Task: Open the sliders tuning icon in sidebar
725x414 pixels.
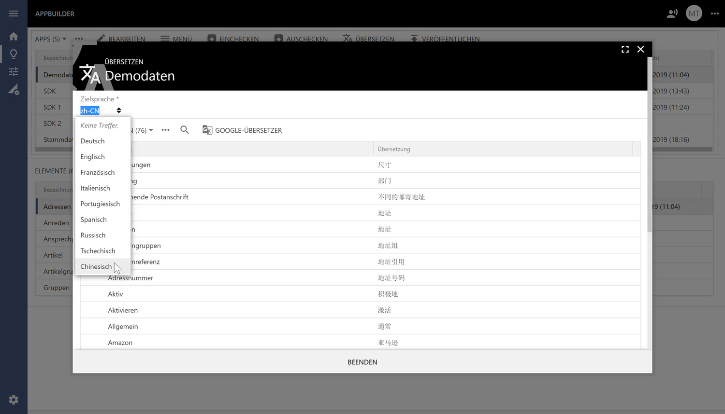Action: [14, 72]
